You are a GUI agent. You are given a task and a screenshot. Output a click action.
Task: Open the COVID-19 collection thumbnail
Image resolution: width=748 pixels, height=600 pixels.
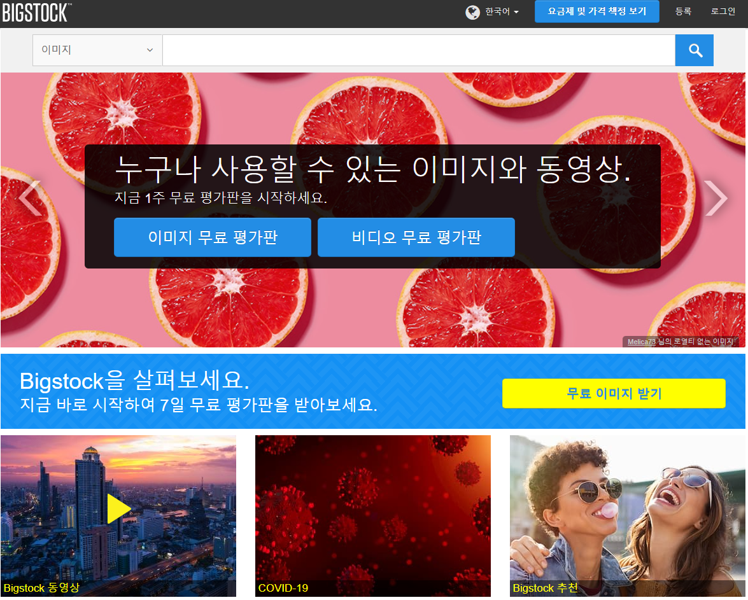tap(373, 515)
